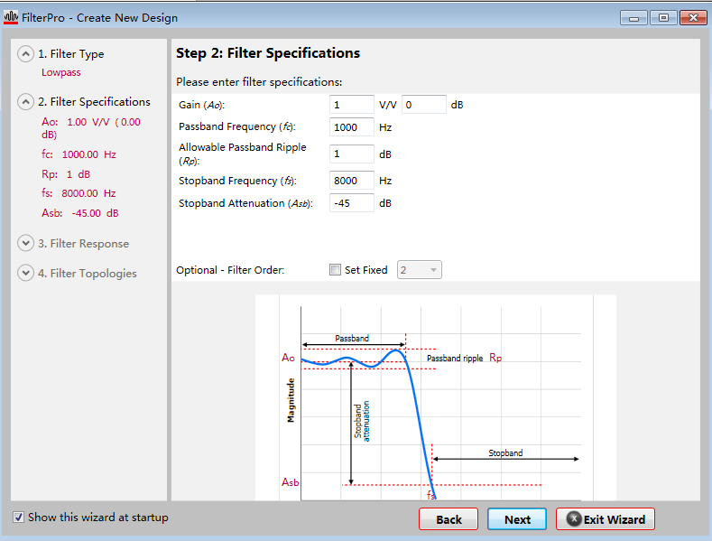Click the Exit Wizard button
This screenshot has width=712, height=541.
(606, 519)
